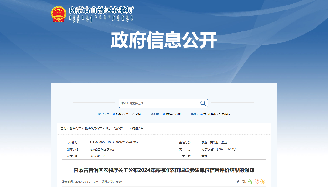Click the 排序 label
Image resolution: width=328 pixels, height=187 pixels.
194,114
